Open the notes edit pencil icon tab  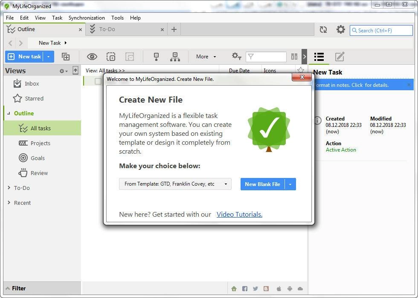click(x=340, y=57)
